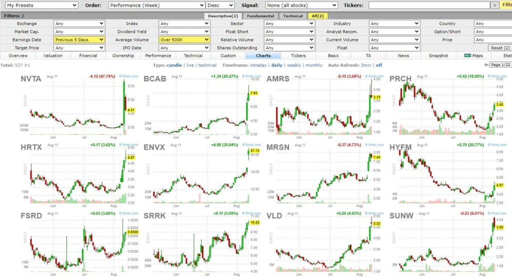Viewport: 512px width, 277px height.
Task: Open the Target Price filter dropdown
Action: (78, 48)
